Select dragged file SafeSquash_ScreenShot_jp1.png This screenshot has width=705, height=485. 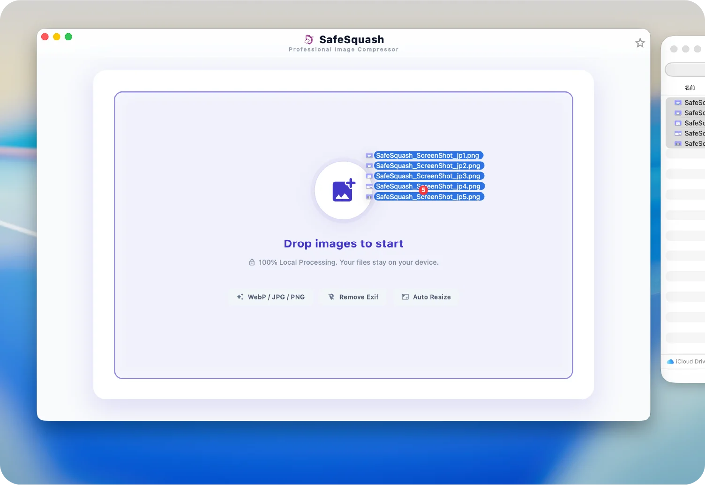click(x=428, y=156)
